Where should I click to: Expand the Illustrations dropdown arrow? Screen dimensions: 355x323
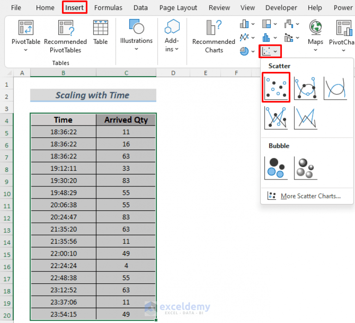(136, 49)
